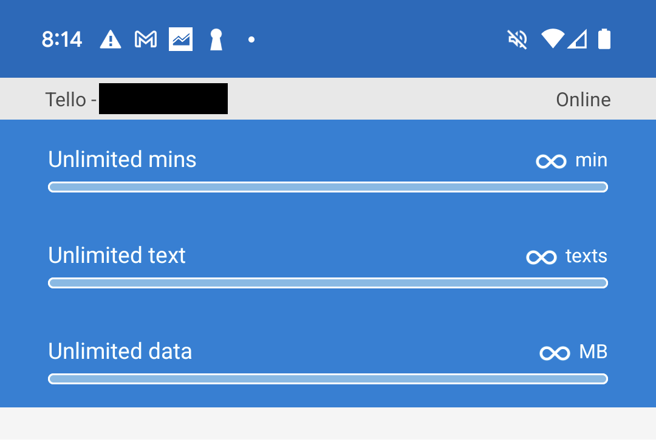Select the Unlimited mins label
656x442 pixels.
click(x=122, y=160)
